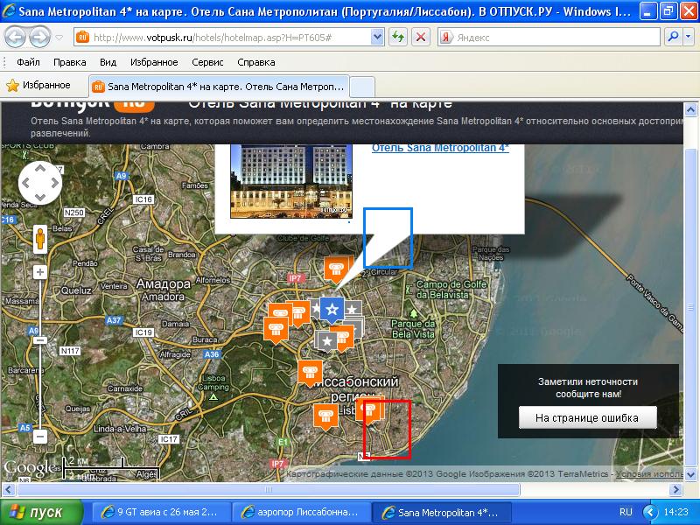The width and height of the screenshot is (700, 525).
Task: Open the recent pages dropdown arrow
Action: [59, 38]
